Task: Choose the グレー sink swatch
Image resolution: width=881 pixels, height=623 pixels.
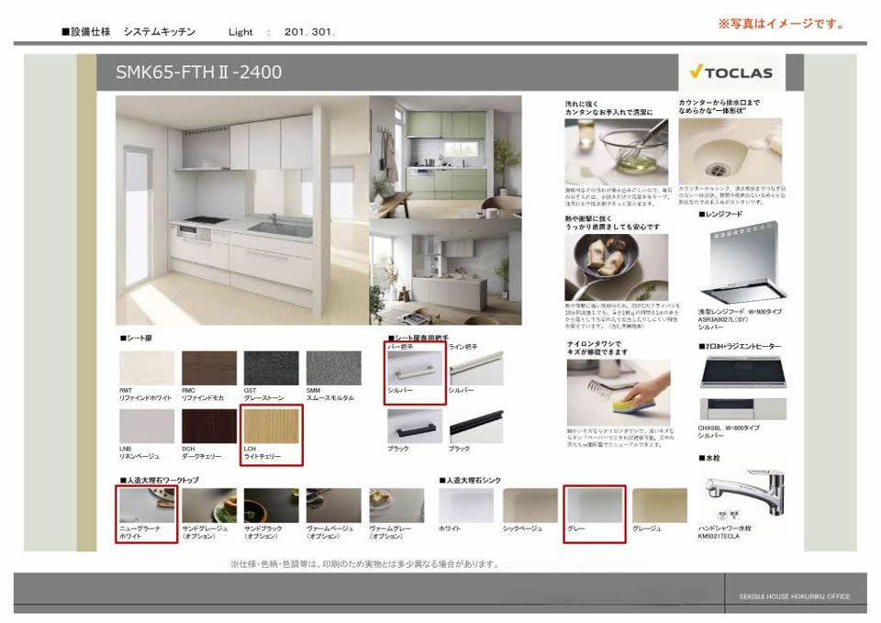Action: click(x=595, y=506)
